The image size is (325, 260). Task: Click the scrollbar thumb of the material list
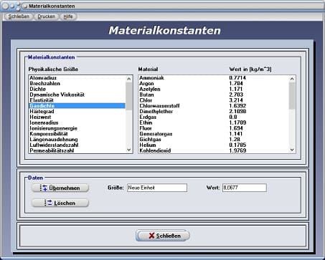[x=292, y=96]
